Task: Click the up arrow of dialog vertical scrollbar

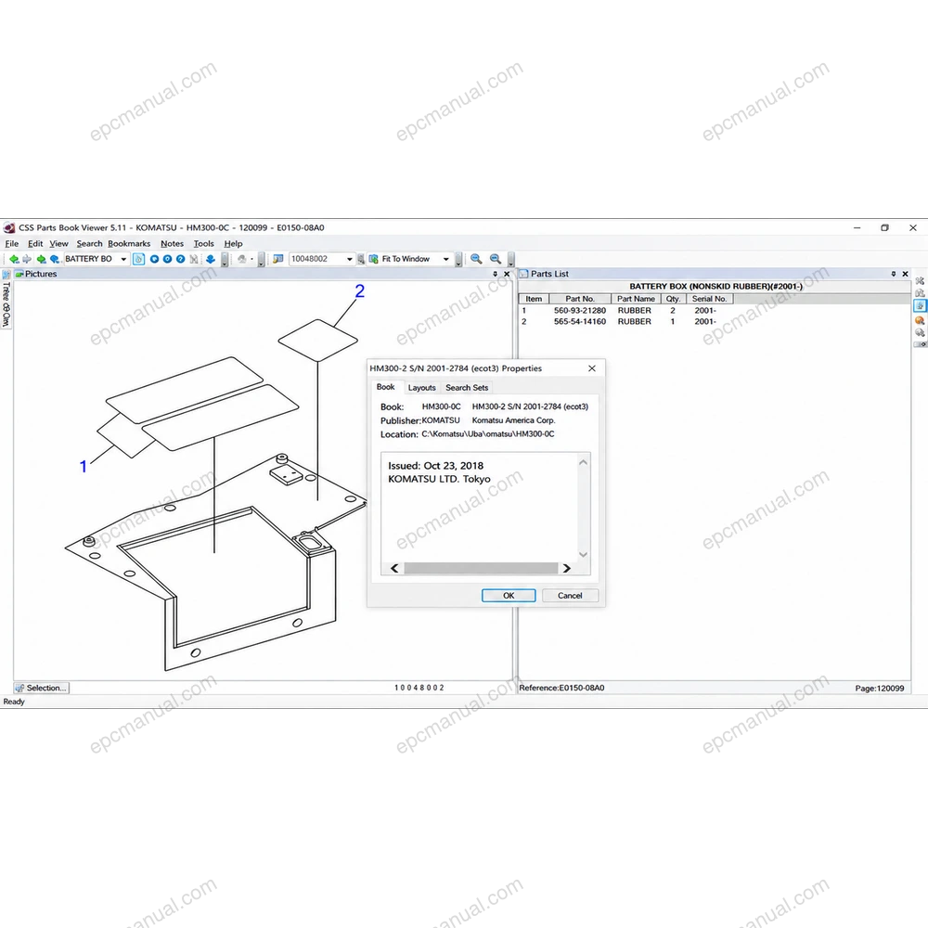Action: (x=583, y=462)
